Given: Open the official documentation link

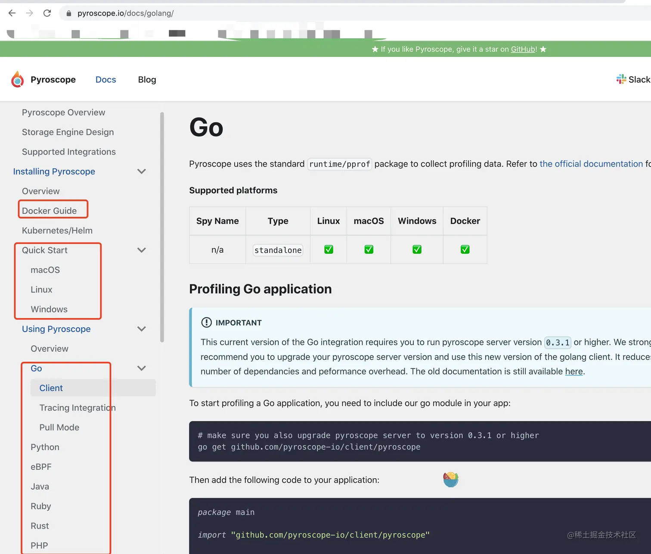Looking at the screenshot, I should tap(591, 164).
